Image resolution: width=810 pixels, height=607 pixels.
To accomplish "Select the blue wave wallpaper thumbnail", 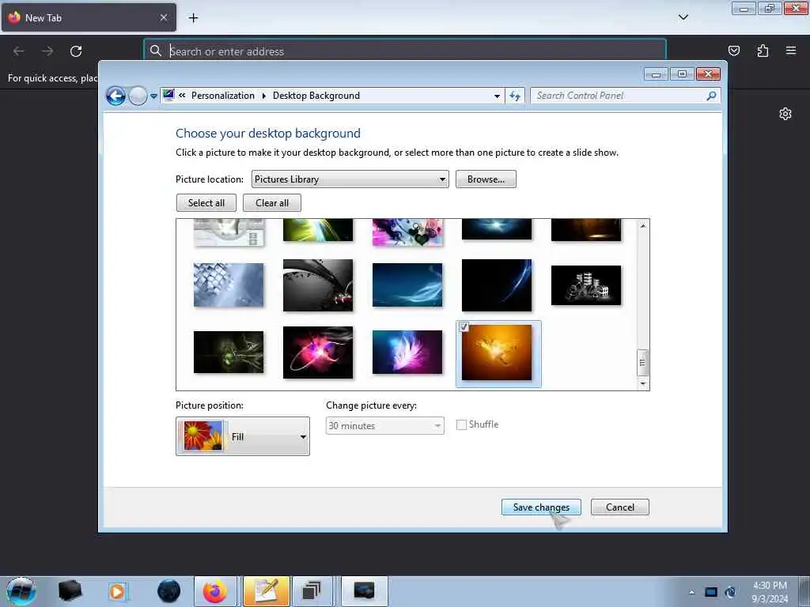I will click(407, 285).
